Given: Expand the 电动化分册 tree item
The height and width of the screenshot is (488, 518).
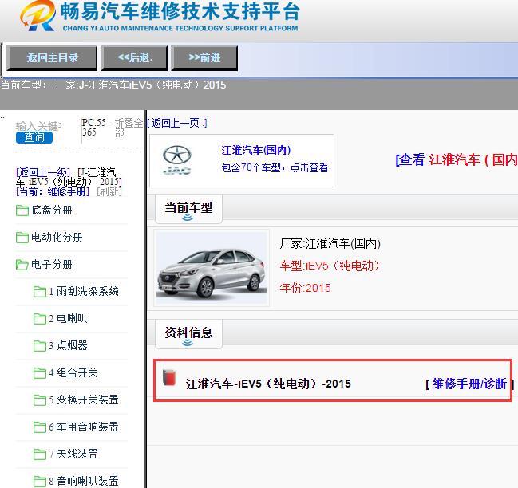Looking at the screenshot, I should pyautogui.click(x=57, y=238).
